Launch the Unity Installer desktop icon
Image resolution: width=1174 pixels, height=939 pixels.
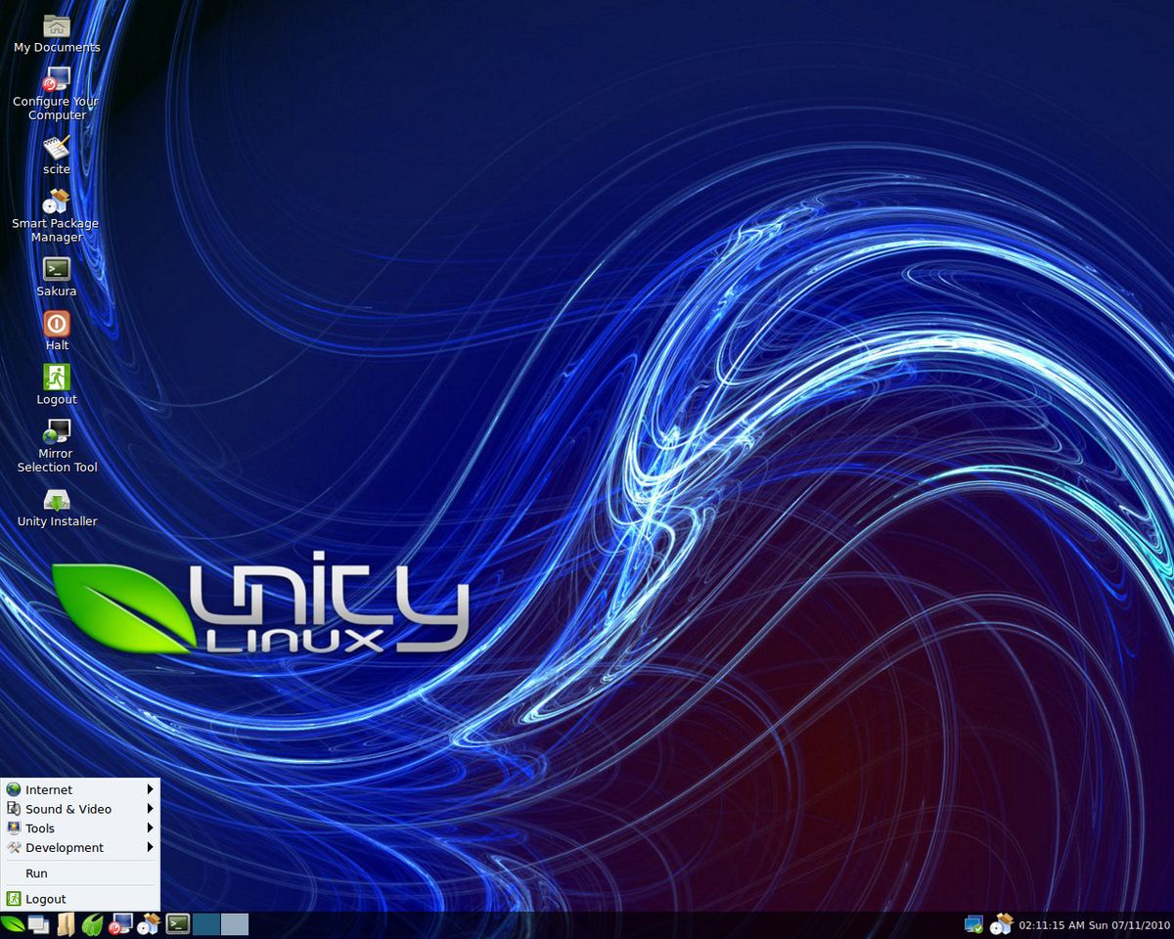pos(56,501)
